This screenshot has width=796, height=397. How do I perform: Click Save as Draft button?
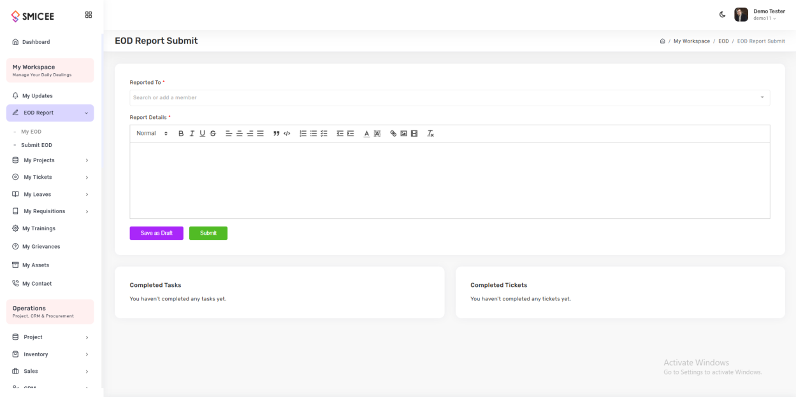pyautogui.click(x=157, y=233)
